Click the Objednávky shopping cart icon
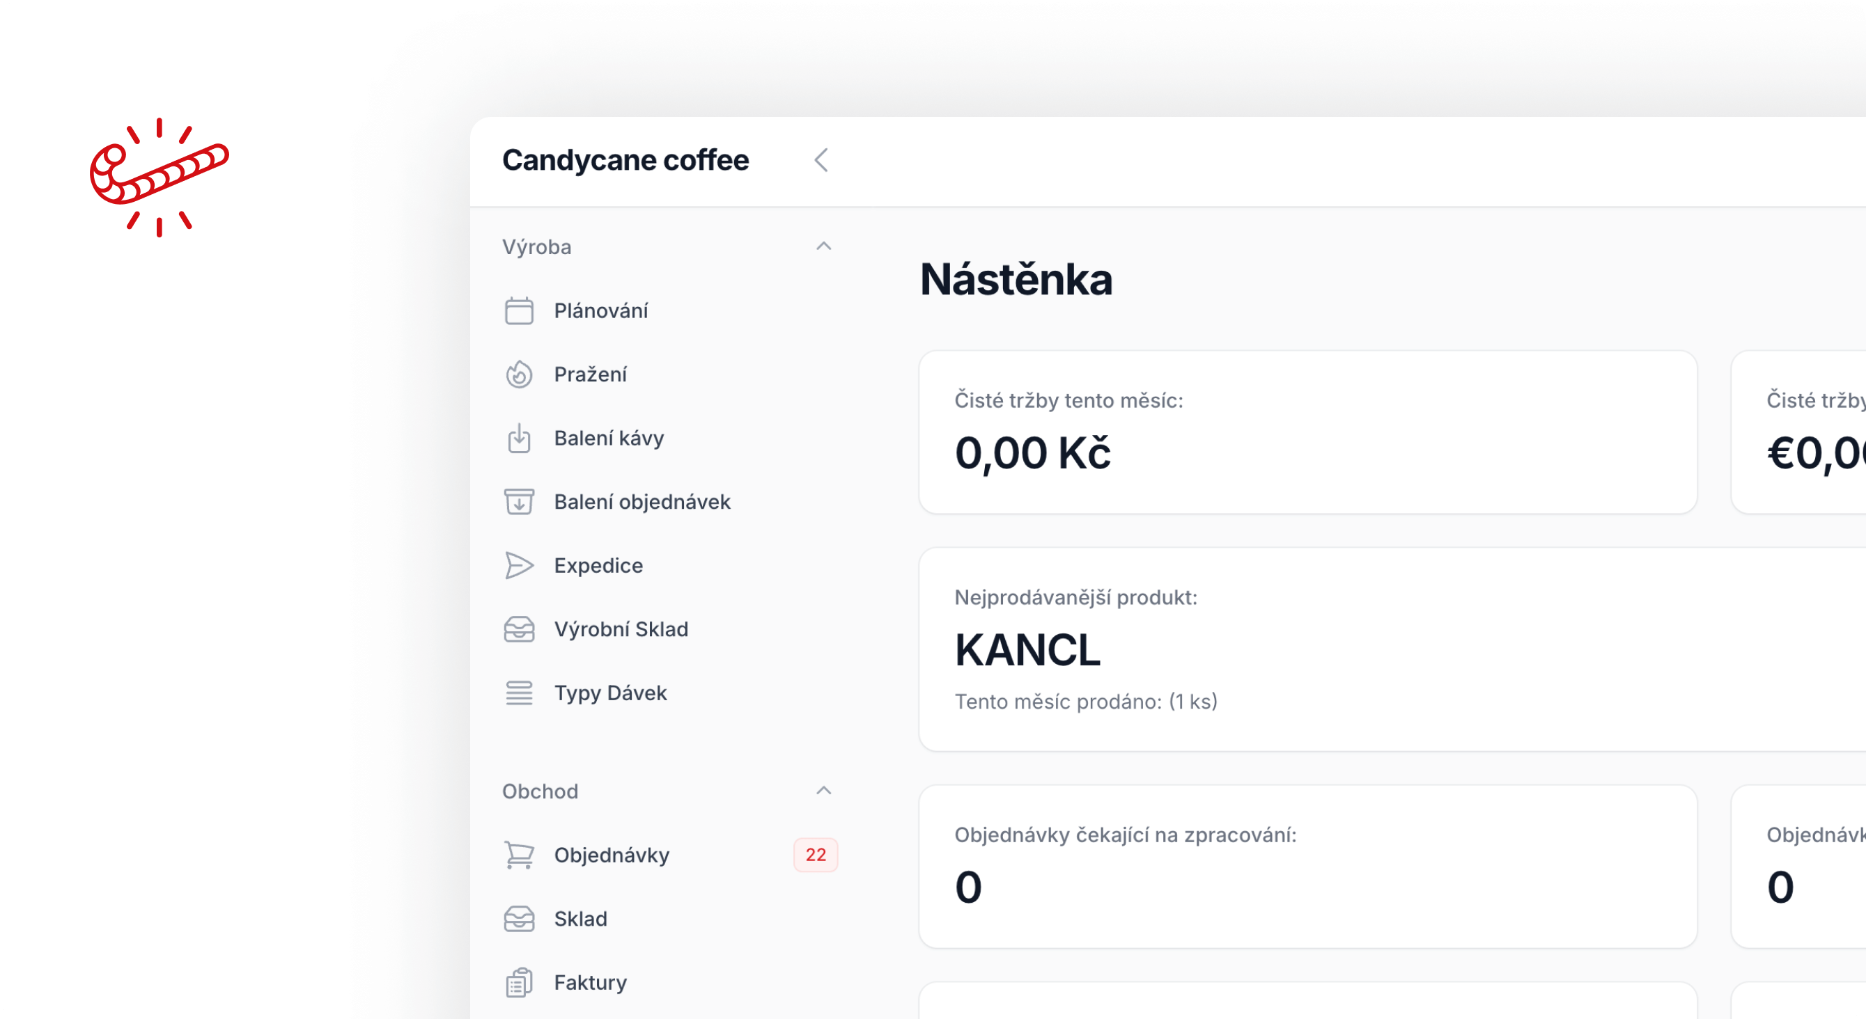Image resolution: width=1866 pixels, height=1019 pixels. pos(519,855)
